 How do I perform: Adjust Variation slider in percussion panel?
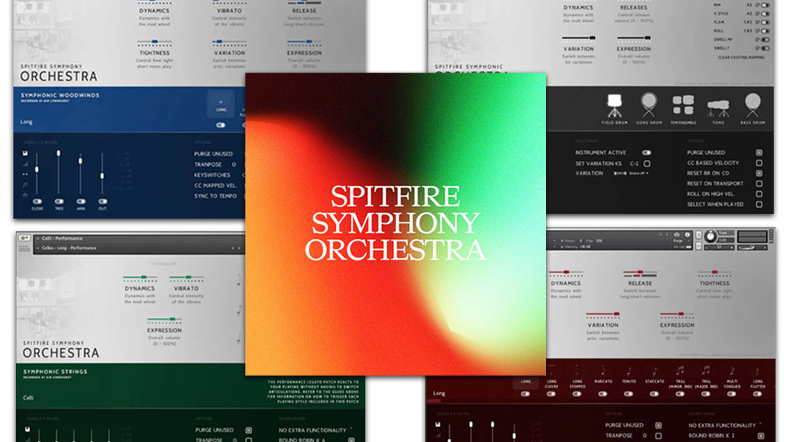(578, 38)
